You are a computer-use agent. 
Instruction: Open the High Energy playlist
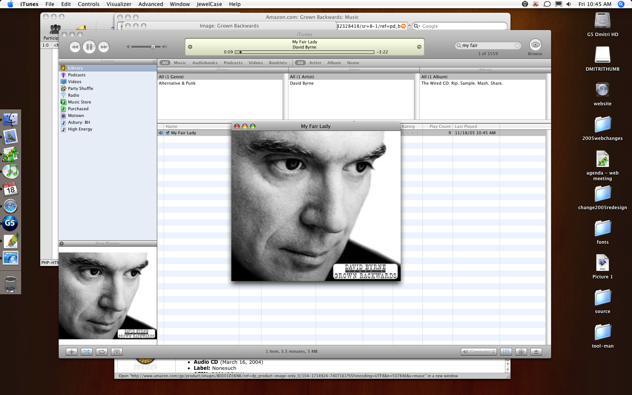pos(108,129)
